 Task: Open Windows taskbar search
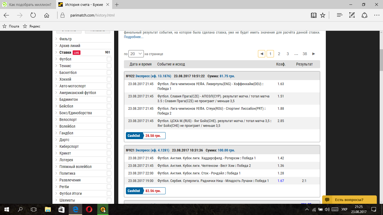pyautogui.click(x=20, y=209)
